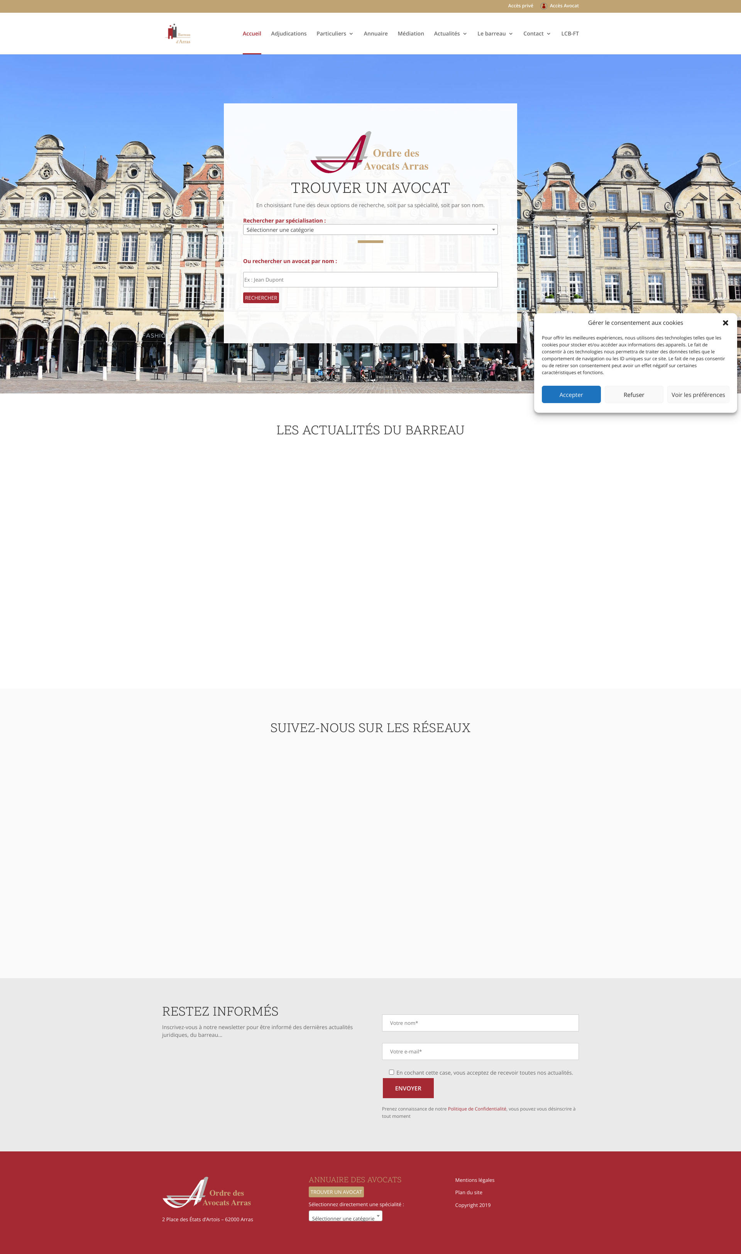Click the red RECHERCHER button
Viewport: 741px width, 1254px height.
(261, 298)
